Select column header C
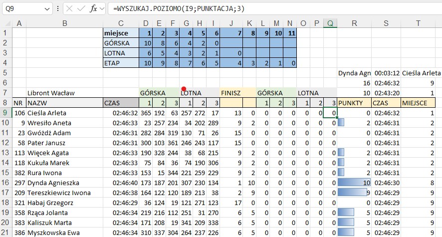The width and height of the screenshot is (442, 237). (120, 23)
